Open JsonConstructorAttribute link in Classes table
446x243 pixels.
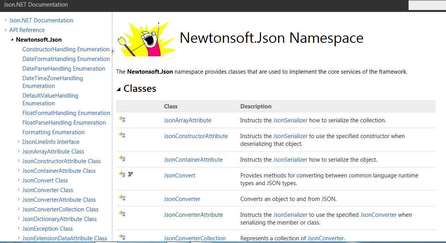coord(196,137)
